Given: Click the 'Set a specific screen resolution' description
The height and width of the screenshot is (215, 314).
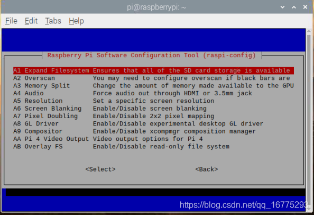Looking at the screenshot, I should pyautogui.click(x=154, y=101).
